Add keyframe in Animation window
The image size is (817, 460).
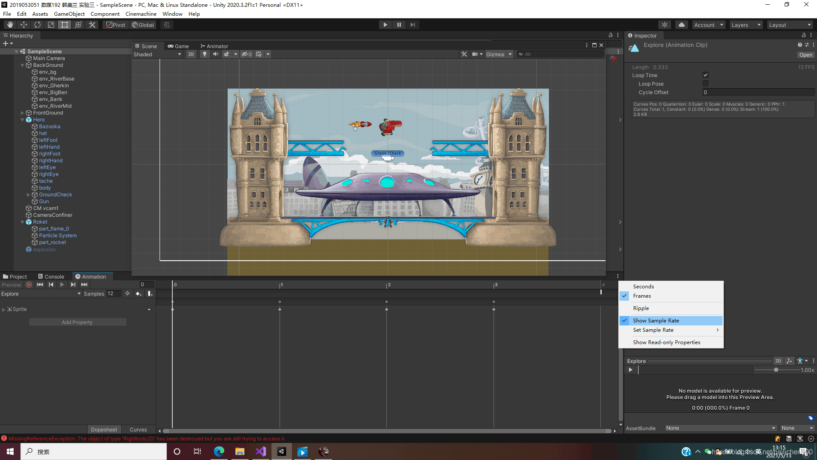(138, 293)
